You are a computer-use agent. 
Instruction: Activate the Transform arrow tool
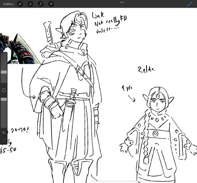51,4
